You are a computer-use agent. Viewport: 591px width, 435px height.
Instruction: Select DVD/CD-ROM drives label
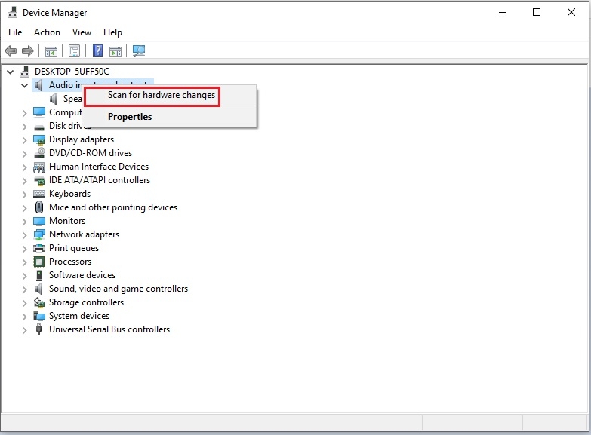(91, 153)
